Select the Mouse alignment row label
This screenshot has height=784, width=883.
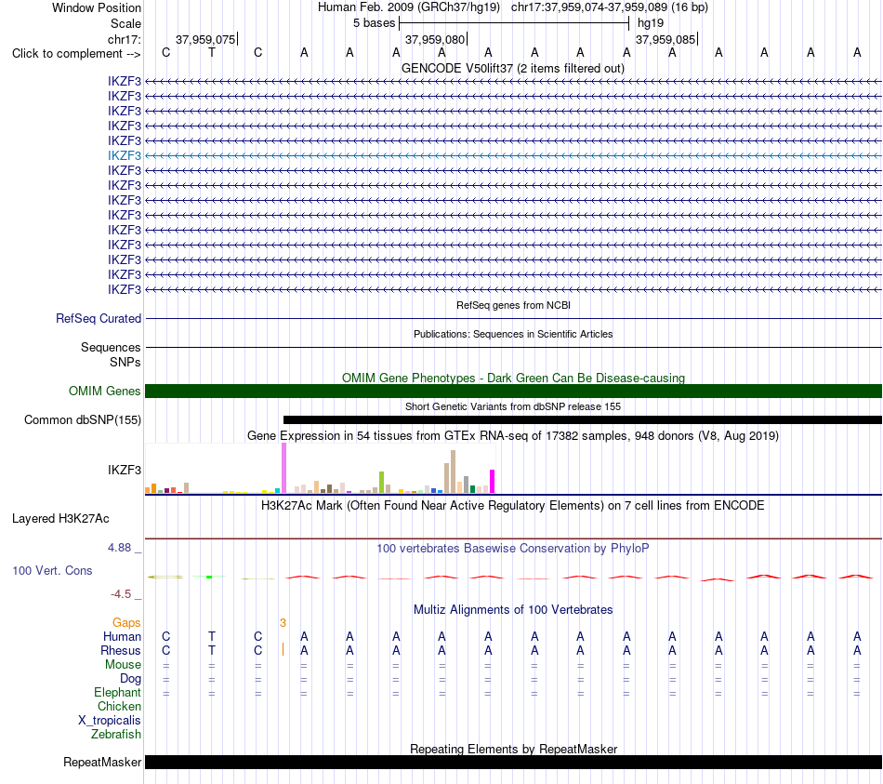point(123,665)
